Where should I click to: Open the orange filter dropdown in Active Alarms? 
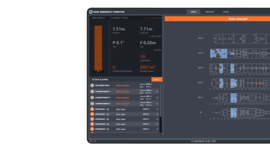coord(157,80)
